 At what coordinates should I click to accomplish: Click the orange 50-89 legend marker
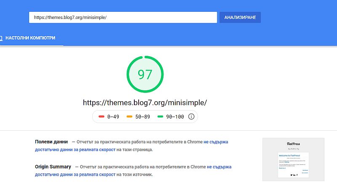click(x=129, y=116)
